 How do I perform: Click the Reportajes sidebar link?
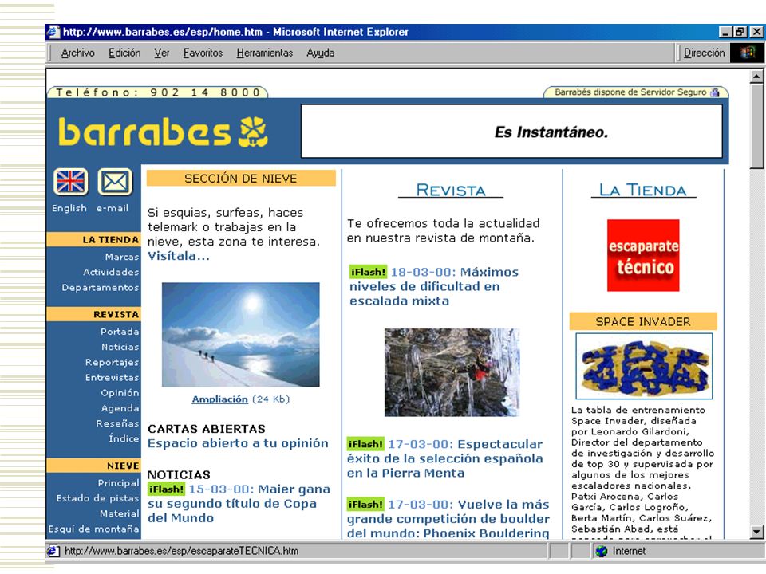tap(112, 362)
